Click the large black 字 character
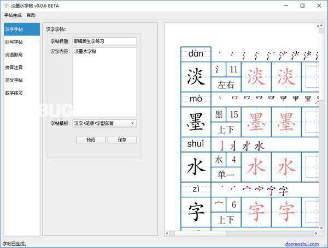This screenshot has height=248, width=328. pos(196,212)
